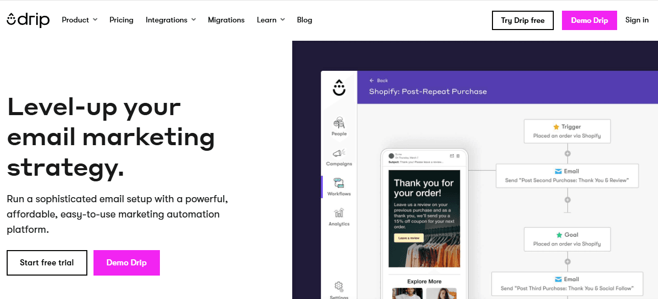Select the People icon in the sidebar
This screenshot has height=299, width=658.
click(x=338, y=125)
